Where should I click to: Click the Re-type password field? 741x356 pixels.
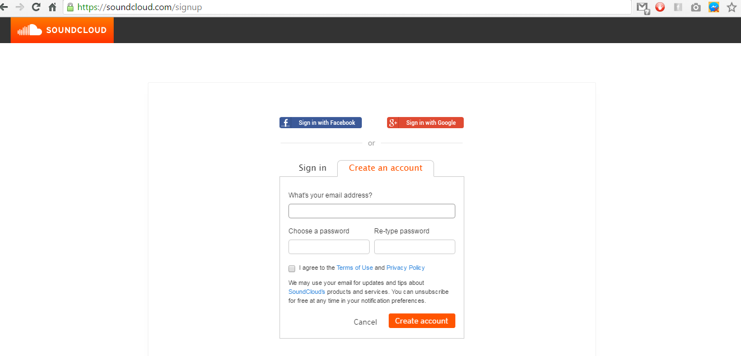[x=414, y=247]
